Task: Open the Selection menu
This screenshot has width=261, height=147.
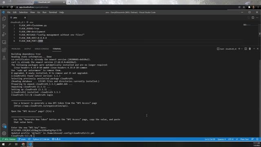Action: click(x=23, y=12)
